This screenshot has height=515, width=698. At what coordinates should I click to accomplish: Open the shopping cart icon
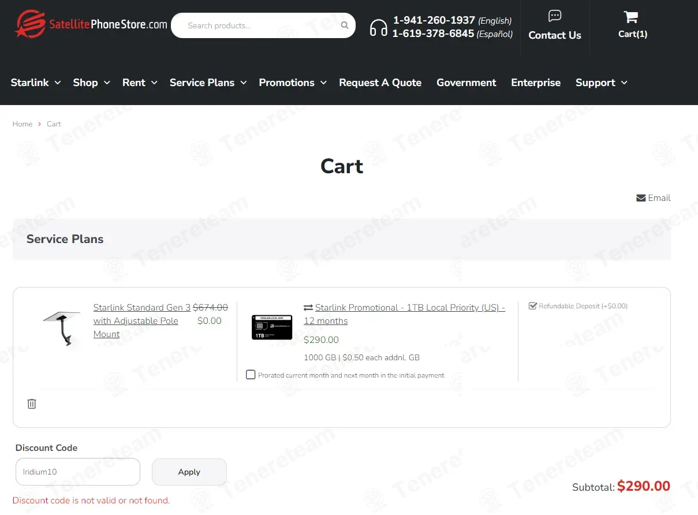click(631, 17)
